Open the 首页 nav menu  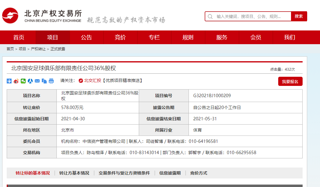(19, 37)
